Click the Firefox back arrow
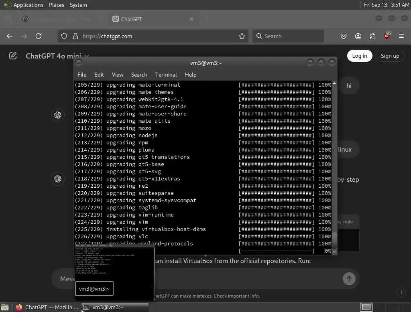This screenshot has height=312, width=411. (x=10, y=36)
